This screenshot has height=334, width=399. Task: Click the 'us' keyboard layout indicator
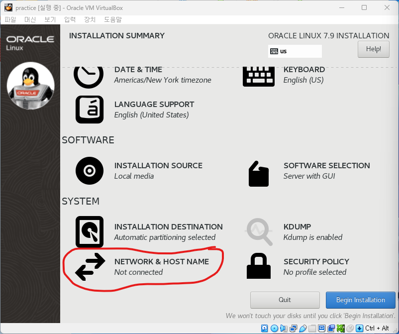(295, 51)
